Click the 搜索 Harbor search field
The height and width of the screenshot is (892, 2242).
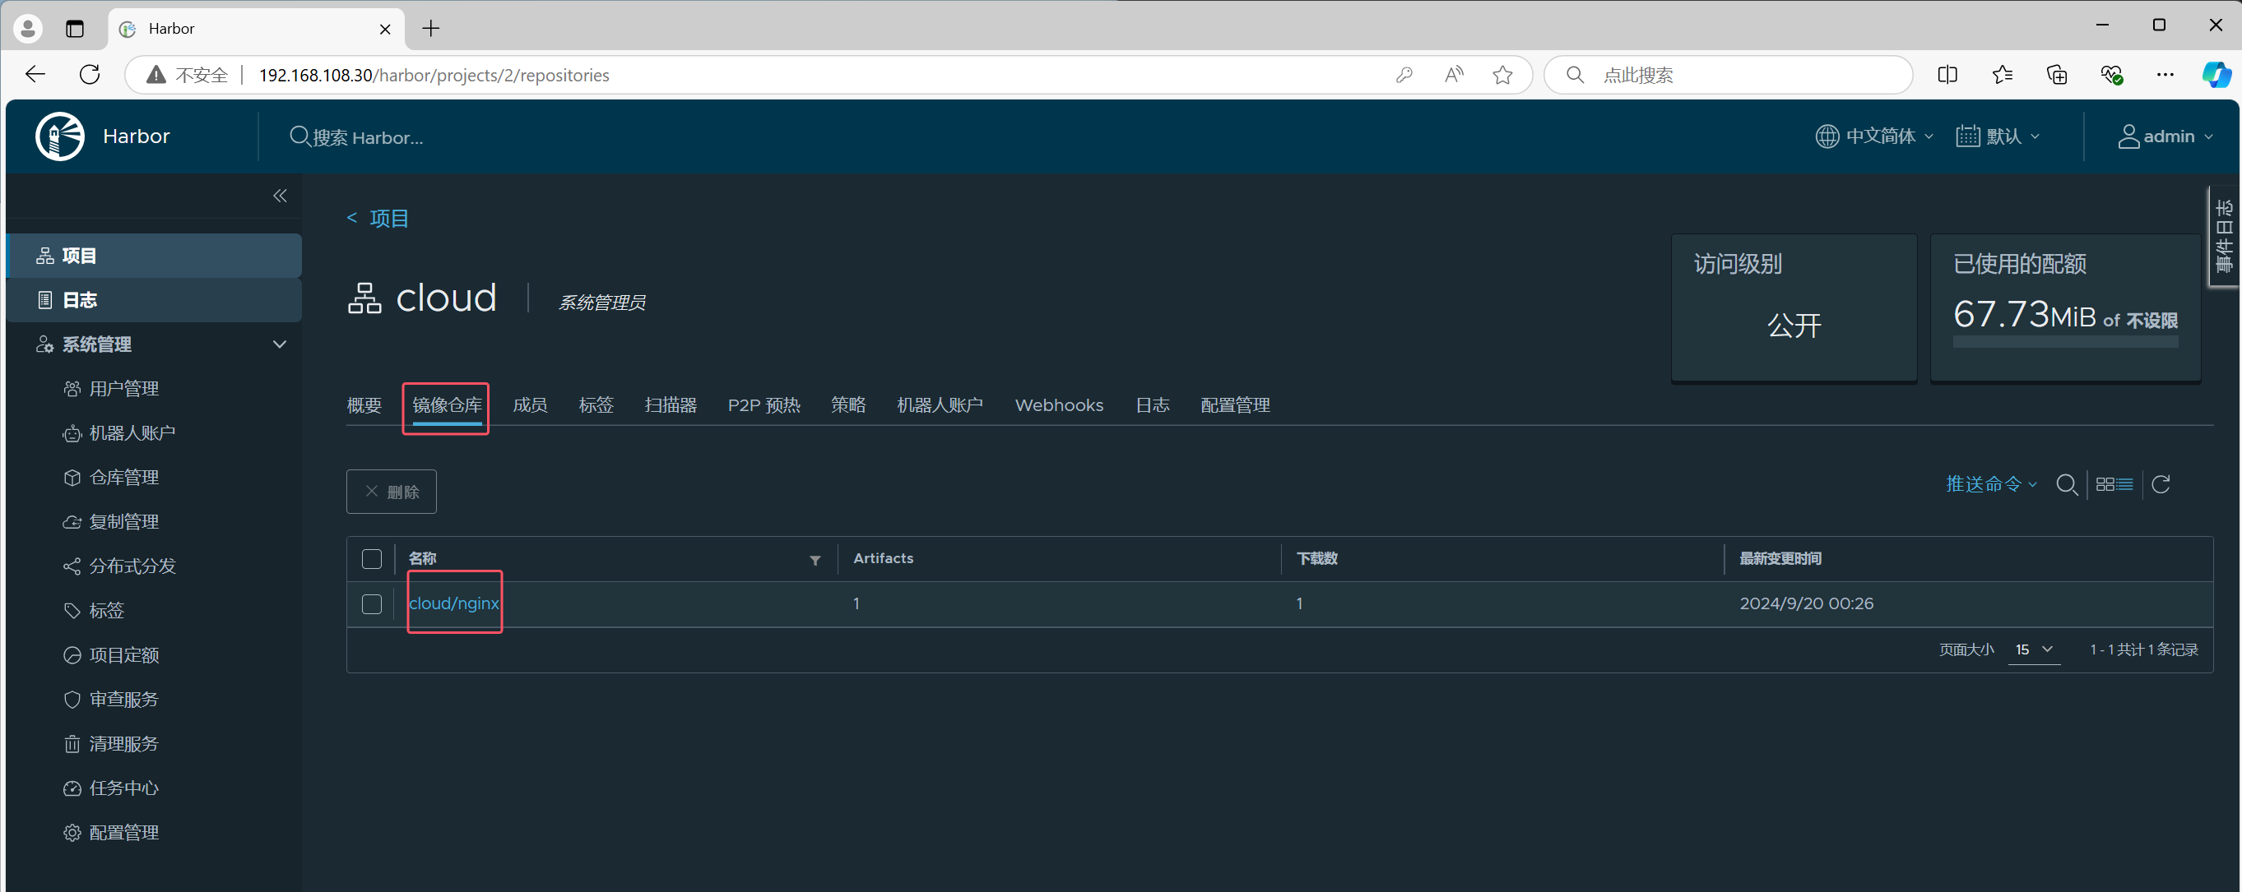(x=357, y=137)
